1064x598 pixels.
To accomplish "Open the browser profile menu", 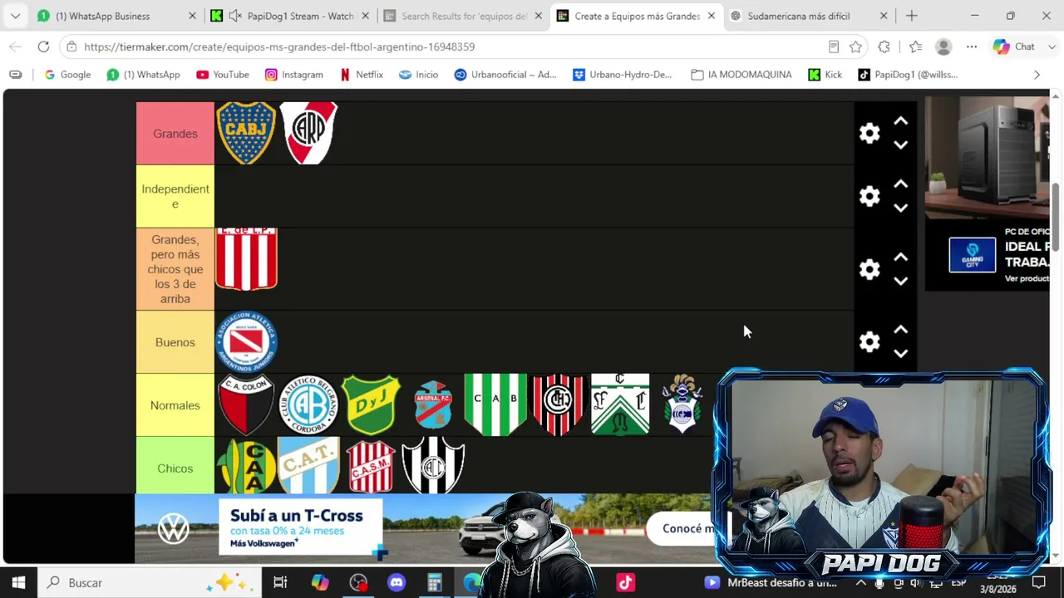I will click(943, 47).
